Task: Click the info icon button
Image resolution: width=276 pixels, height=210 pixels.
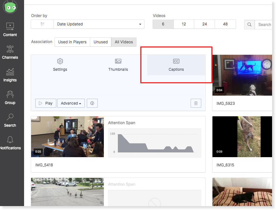Action: point(92,103)
